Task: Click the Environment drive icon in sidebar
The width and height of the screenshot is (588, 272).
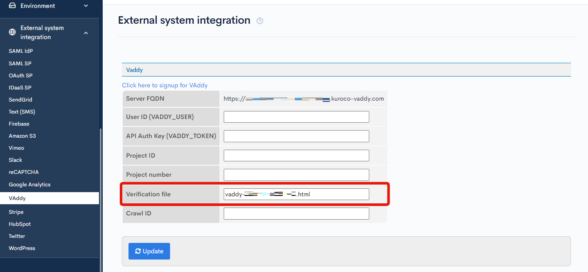Action: [x=12, y=6]
